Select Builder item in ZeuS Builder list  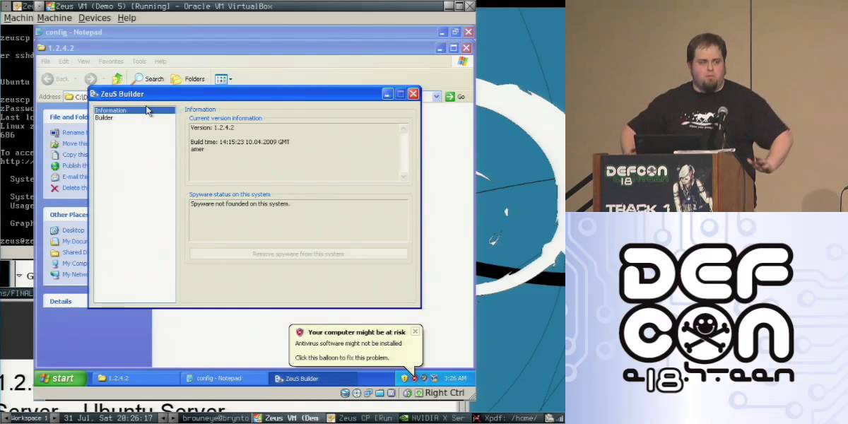tap(104, 117)
